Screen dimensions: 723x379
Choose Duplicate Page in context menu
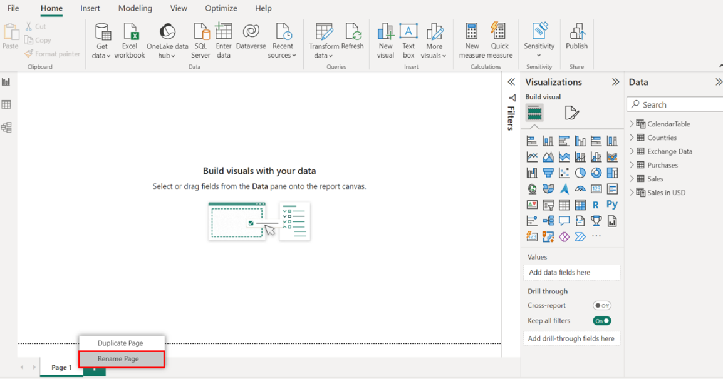(x=120, y=343)
